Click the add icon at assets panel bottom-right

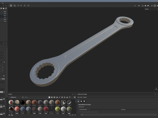pos(75,115)
